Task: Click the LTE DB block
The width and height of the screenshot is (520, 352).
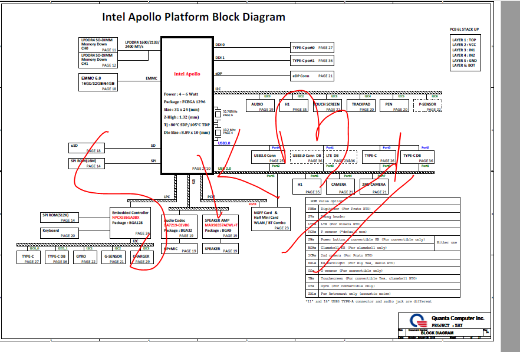Action: (x=340, y=157)
